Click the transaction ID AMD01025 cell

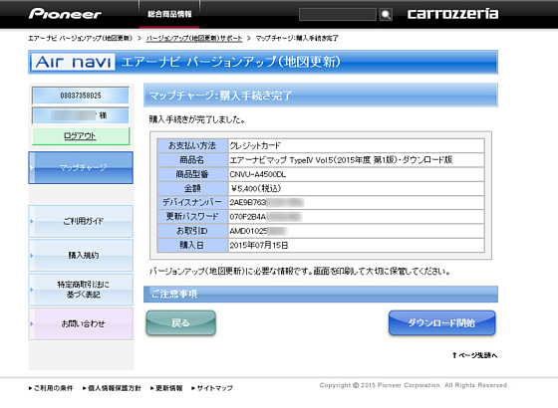[356, 231]
